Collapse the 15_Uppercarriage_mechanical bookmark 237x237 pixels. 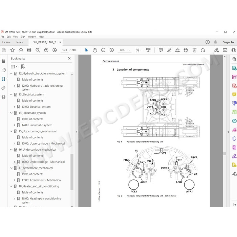coord(11,131)
